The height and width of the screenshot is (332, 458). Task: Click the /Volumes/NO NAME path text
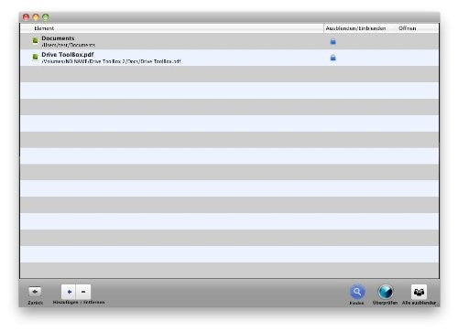point(111,61)
